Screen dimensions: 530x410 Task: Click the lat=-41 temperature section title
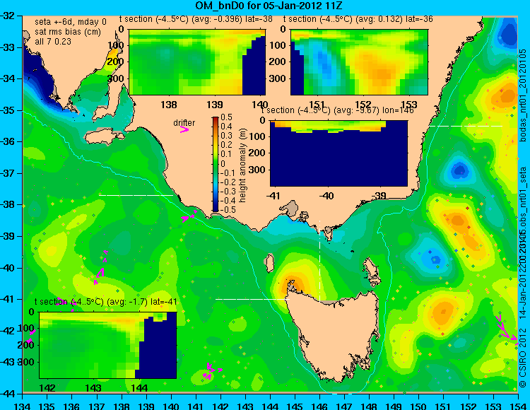[106, 302]
